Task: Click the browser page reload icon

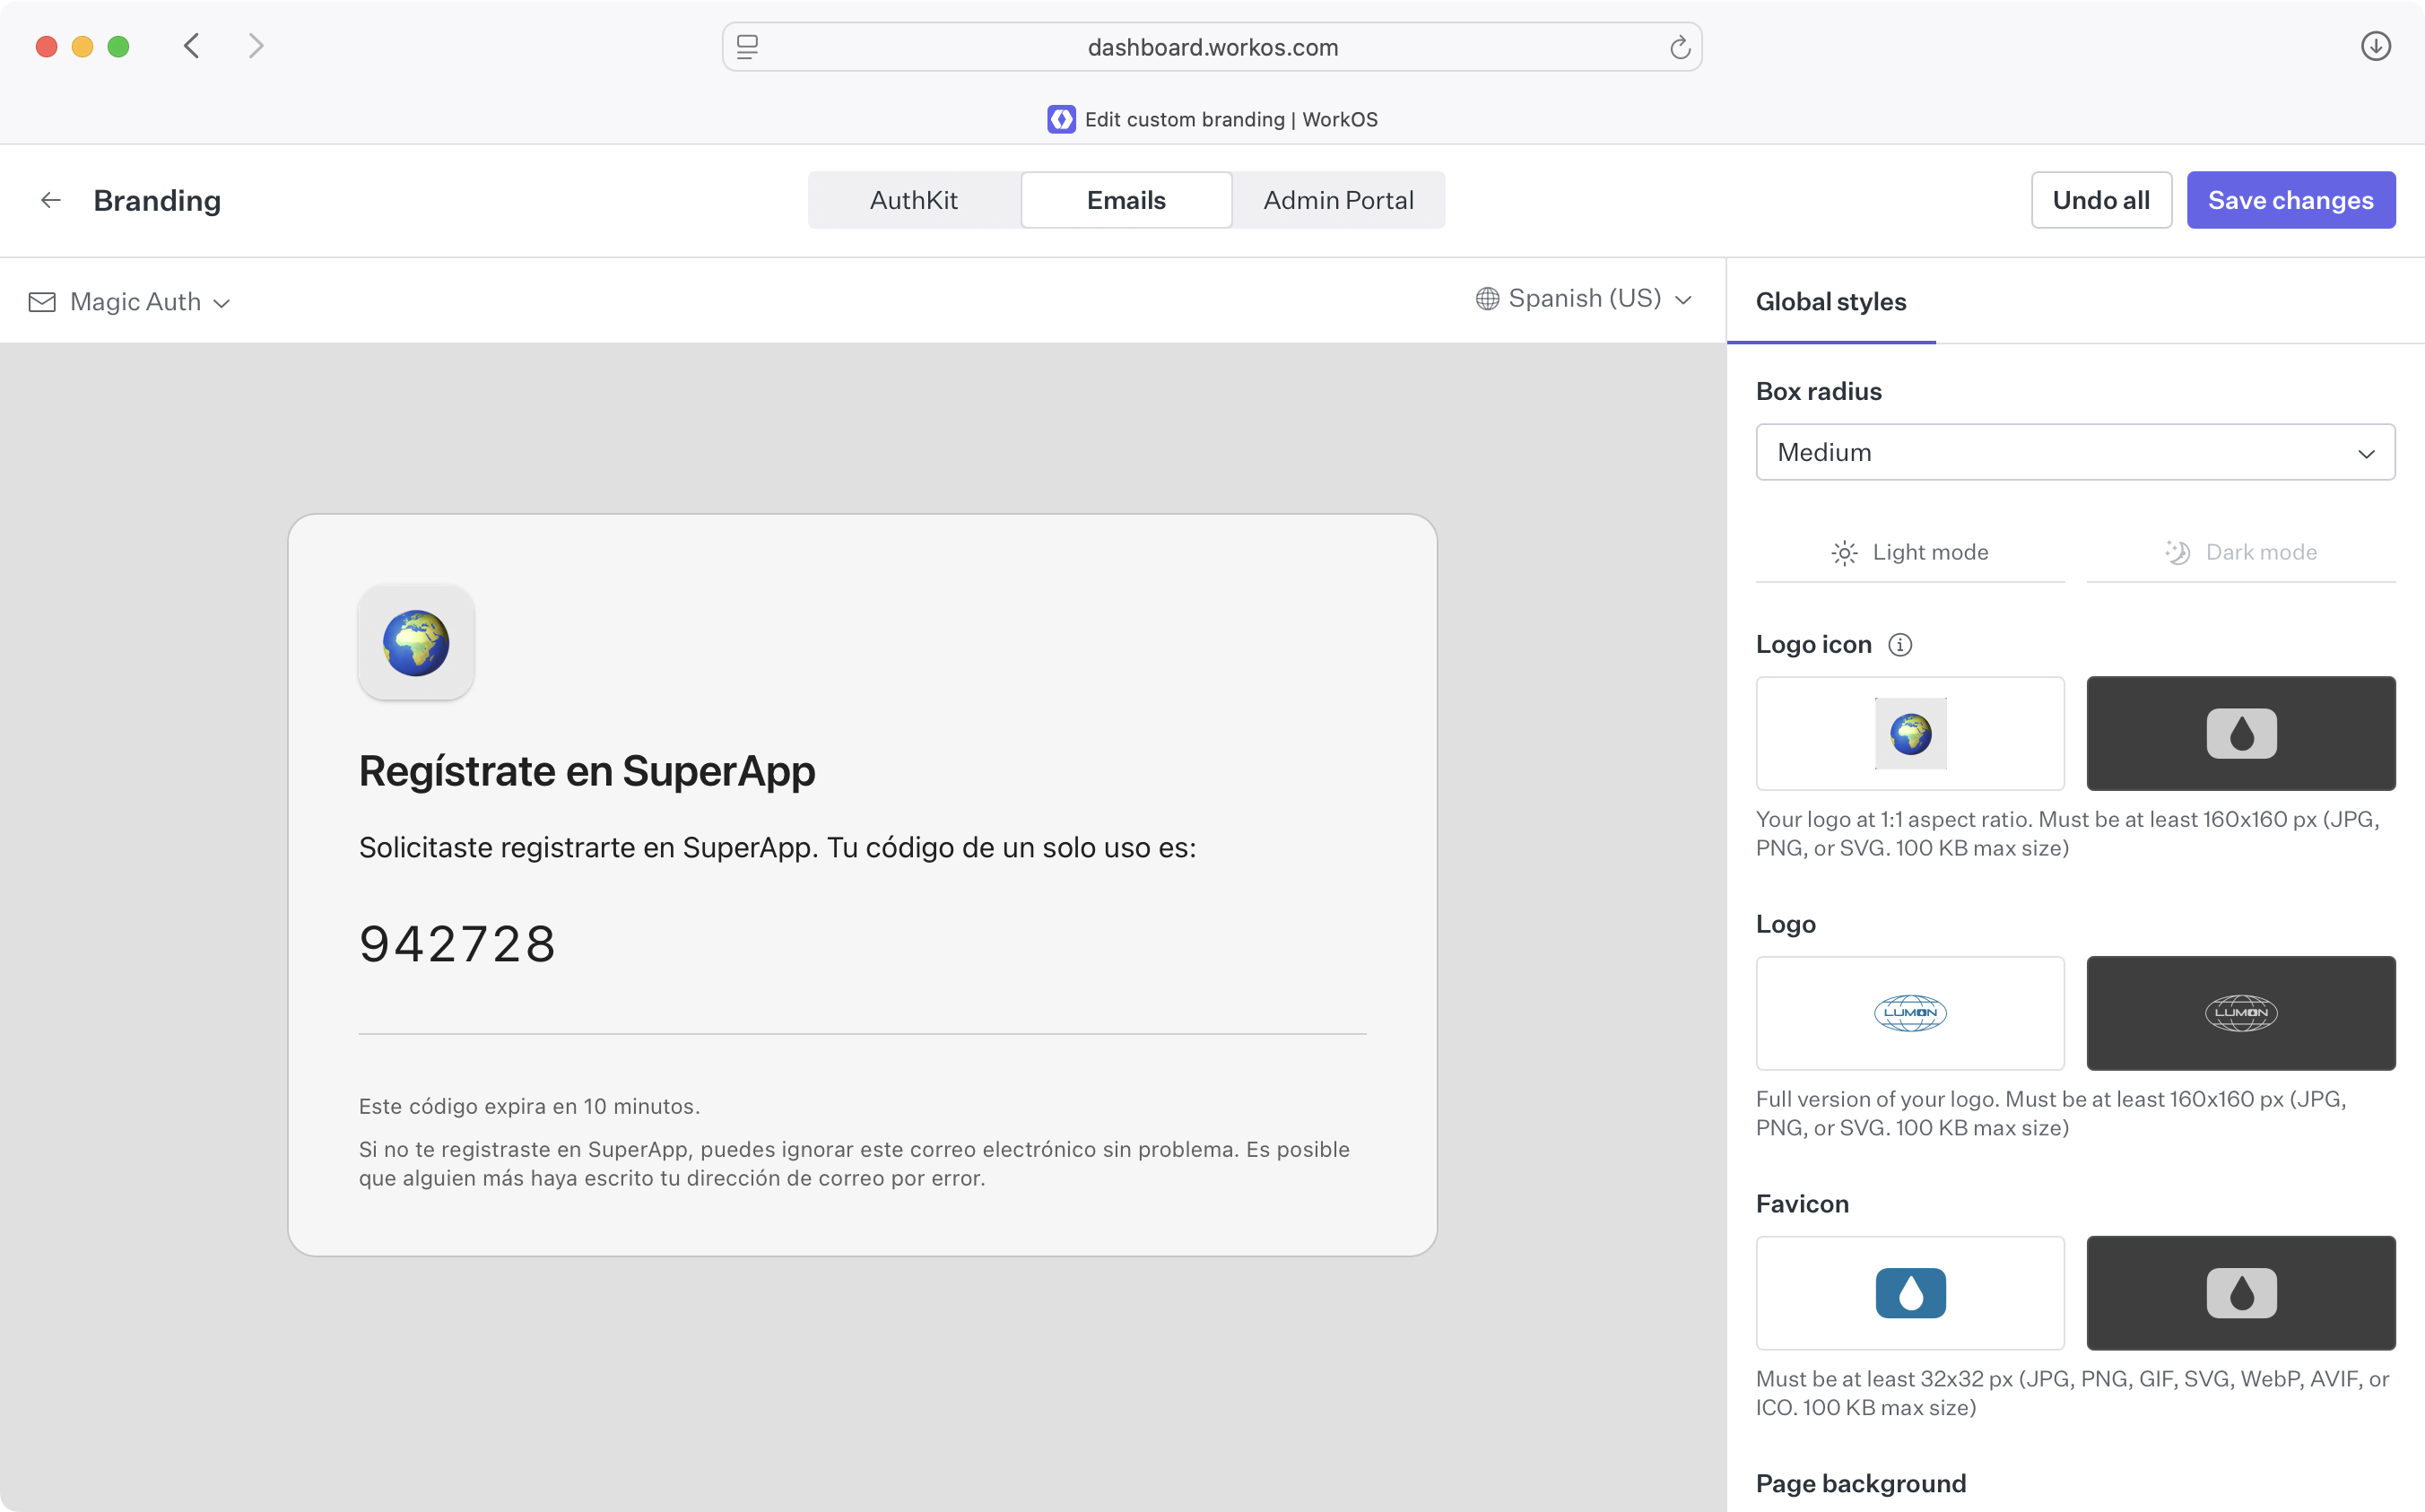Action: [x=1679, y=46]
